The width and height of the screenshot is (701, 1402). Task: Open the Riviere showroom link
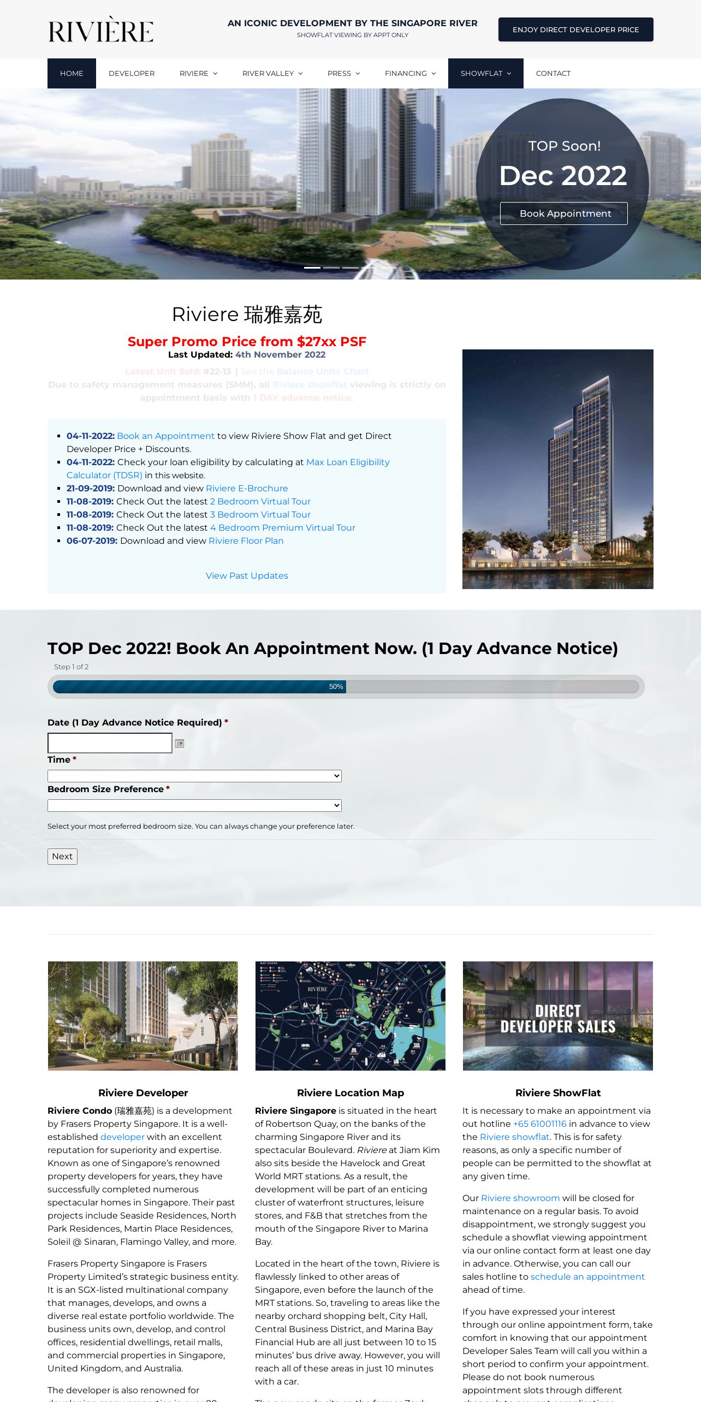point(520,1198)
